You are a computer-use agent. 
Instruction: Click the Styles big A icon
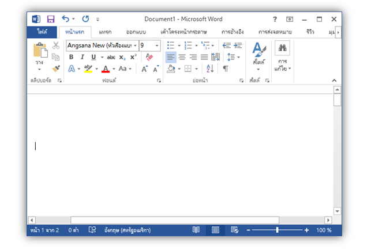click(259, 50)
